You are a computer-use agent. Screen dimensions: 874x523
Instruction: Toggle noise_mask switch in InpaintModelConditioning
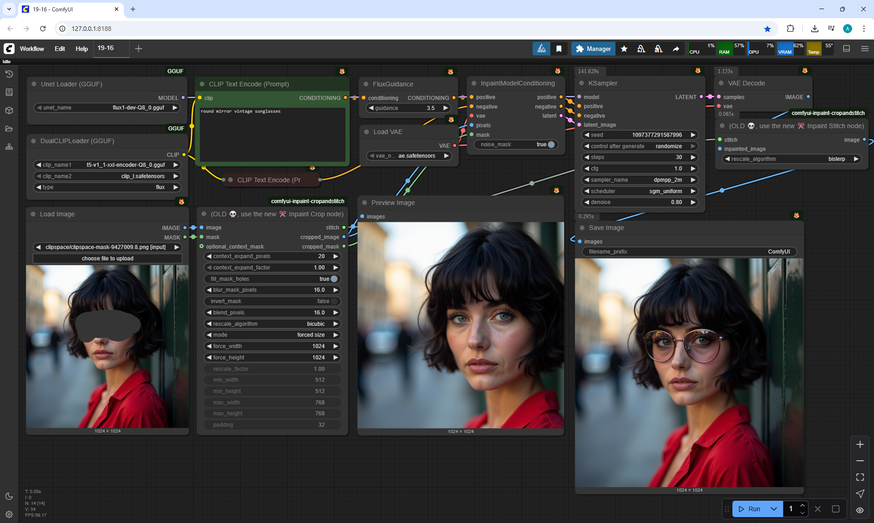tap(551, 144)
